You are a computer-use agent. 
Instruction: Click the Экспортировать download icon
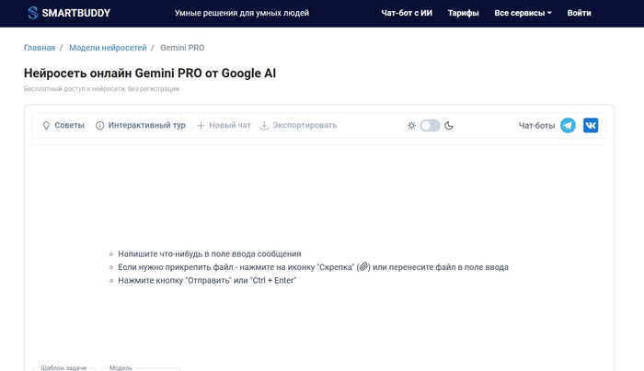tap(264, 125)
